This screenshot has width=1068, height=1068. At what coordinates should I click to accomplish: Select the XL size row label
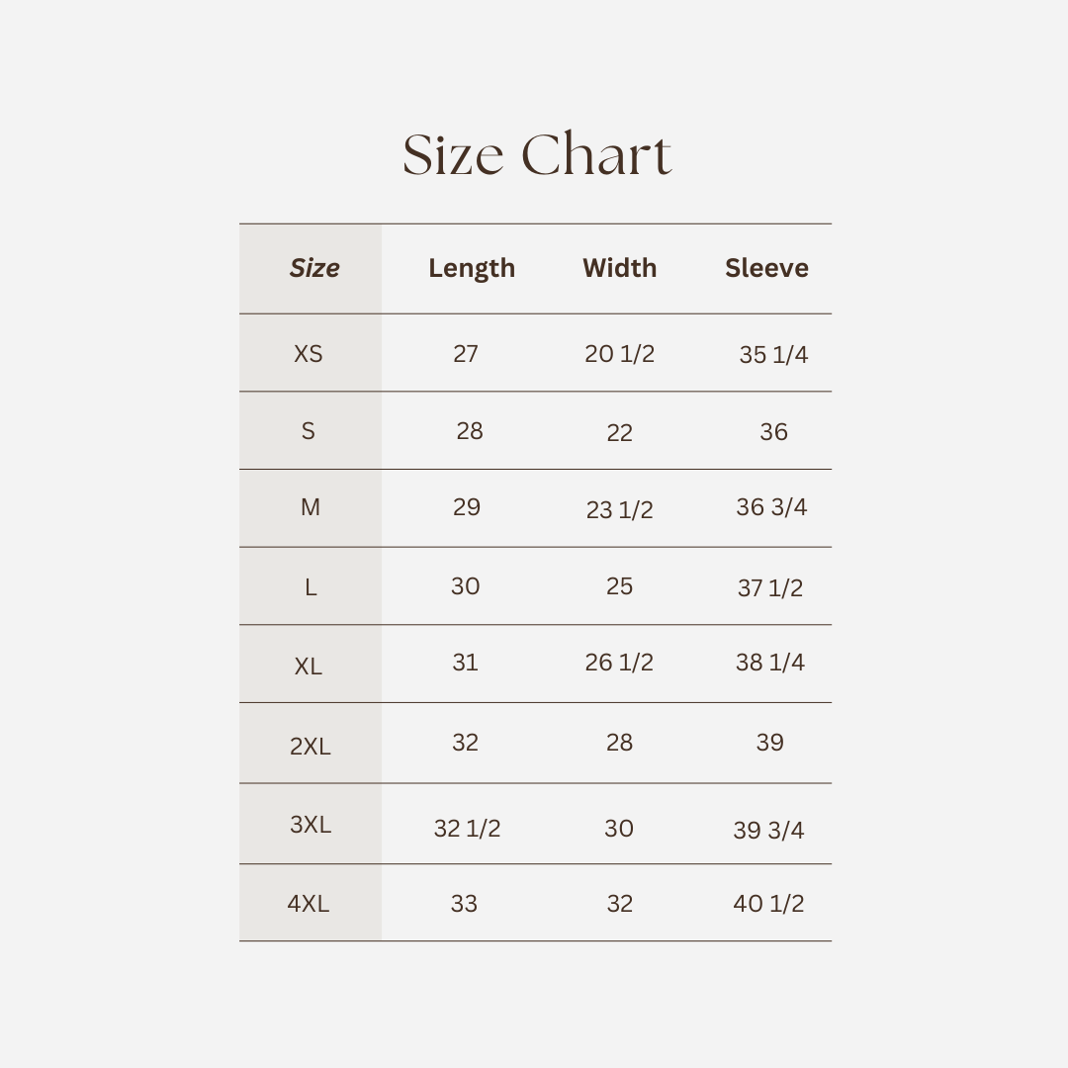pyautogui.click(x=309, y=667)
